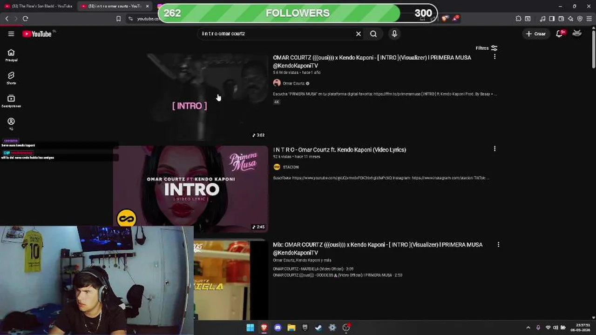Screen dimensions: 596x335
Task: Open File Explorer from the taskbar
Action: click(291, 328)
